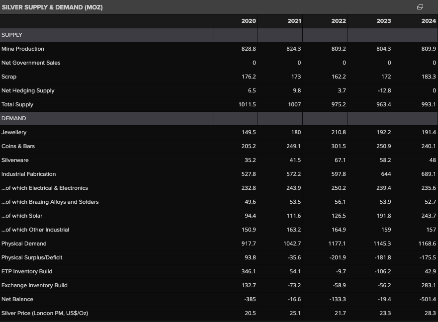
Task: Select the Jewellery row label
Action: click(14, 132)
